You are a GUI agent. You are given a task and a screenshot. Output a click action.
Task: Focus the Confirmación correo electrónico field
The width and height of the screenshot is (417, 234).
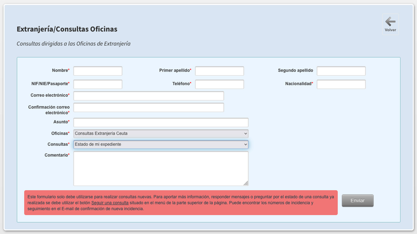click(149, 108)
